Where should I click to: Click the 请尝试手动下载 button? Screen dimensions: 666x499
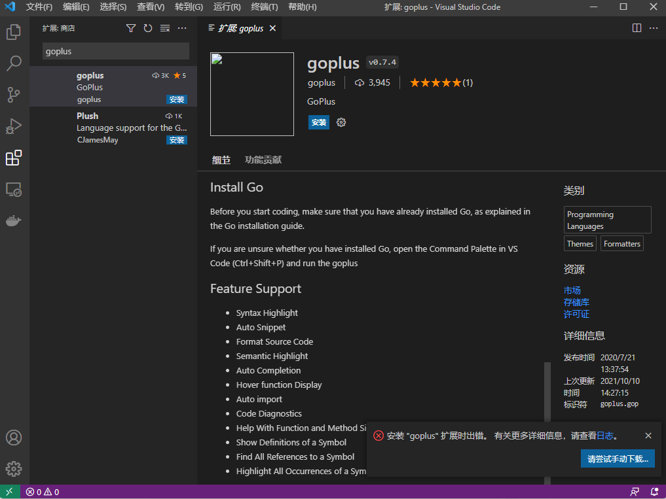[x=618, y=458]
